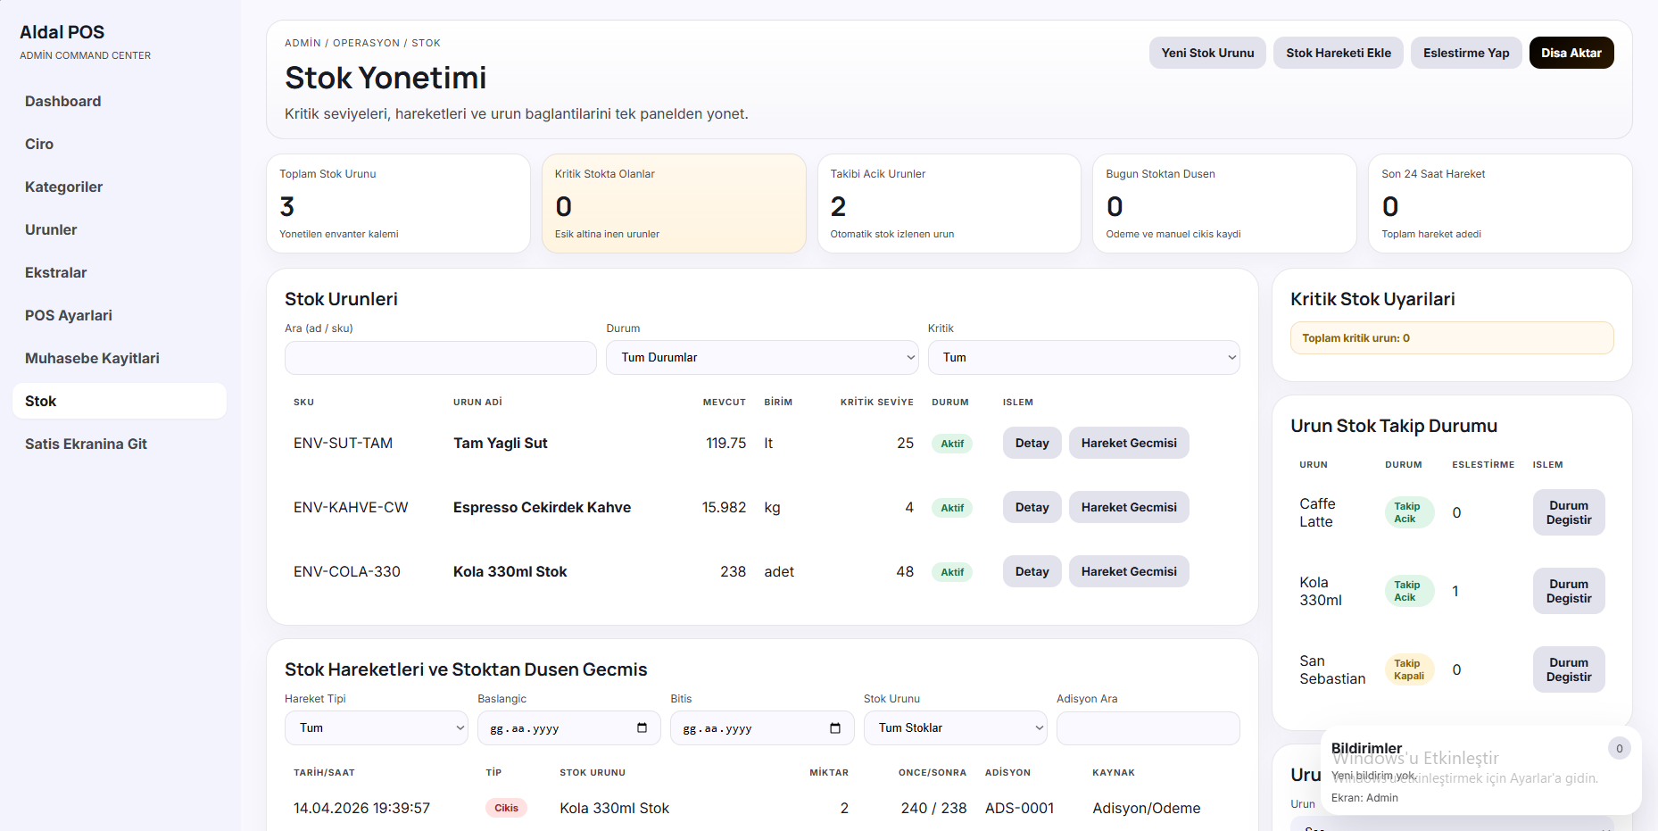Viewport: 1658px width, 831px height.
Task: Open the Baslangic date calendar picker icon
Action: pyautogui.click(x=642, y=727)
